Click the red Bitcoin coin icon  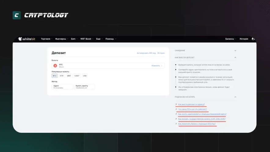pyautogui.click(x=55, y=66)
